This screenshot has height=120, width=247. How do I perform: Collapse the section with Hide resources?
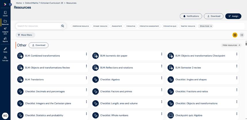coord(231,45)
